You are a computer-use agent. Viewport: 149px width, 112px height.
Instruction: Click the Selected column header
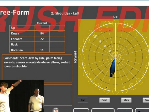point(58,23)
